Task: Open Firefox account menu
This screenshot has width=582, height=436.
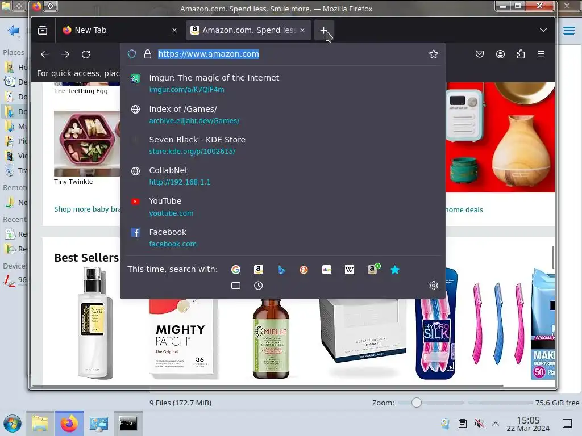Action: 500,54
